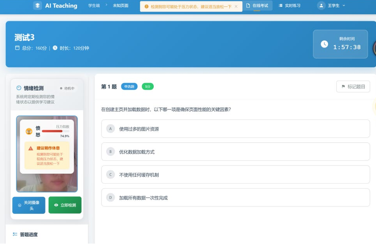Click the orange warning icon in the notification
This screenshot has height=244, width=376.
pos(146,7)
